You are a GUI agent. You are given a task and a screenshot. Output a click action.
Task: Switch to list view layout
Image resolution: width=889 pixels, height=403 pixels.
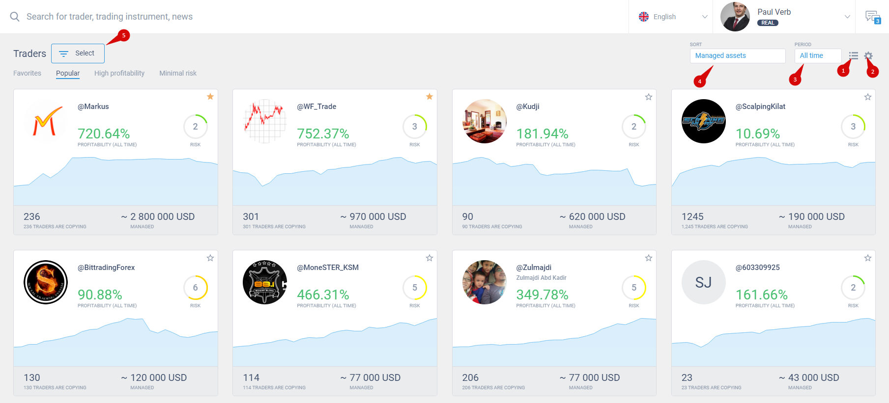pyautogui.click(x=854, y=56)
